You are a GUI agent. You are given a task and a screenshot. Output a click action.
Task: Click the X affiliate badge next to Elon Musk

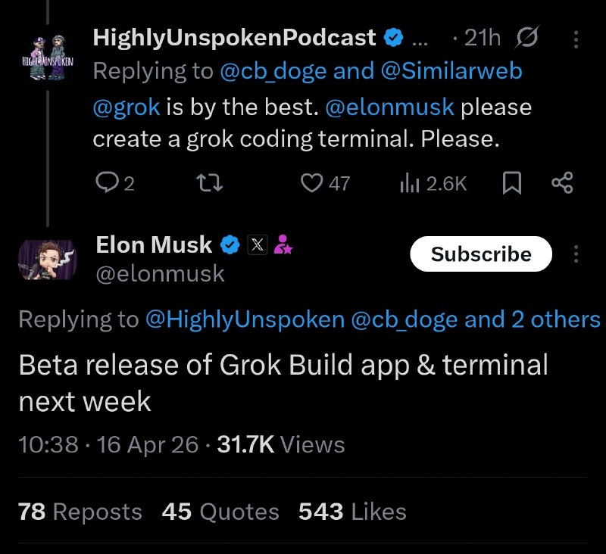click(258, 244)
